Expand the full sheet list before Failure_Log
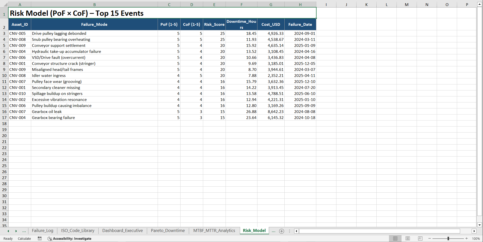 [x=24, y=231]
